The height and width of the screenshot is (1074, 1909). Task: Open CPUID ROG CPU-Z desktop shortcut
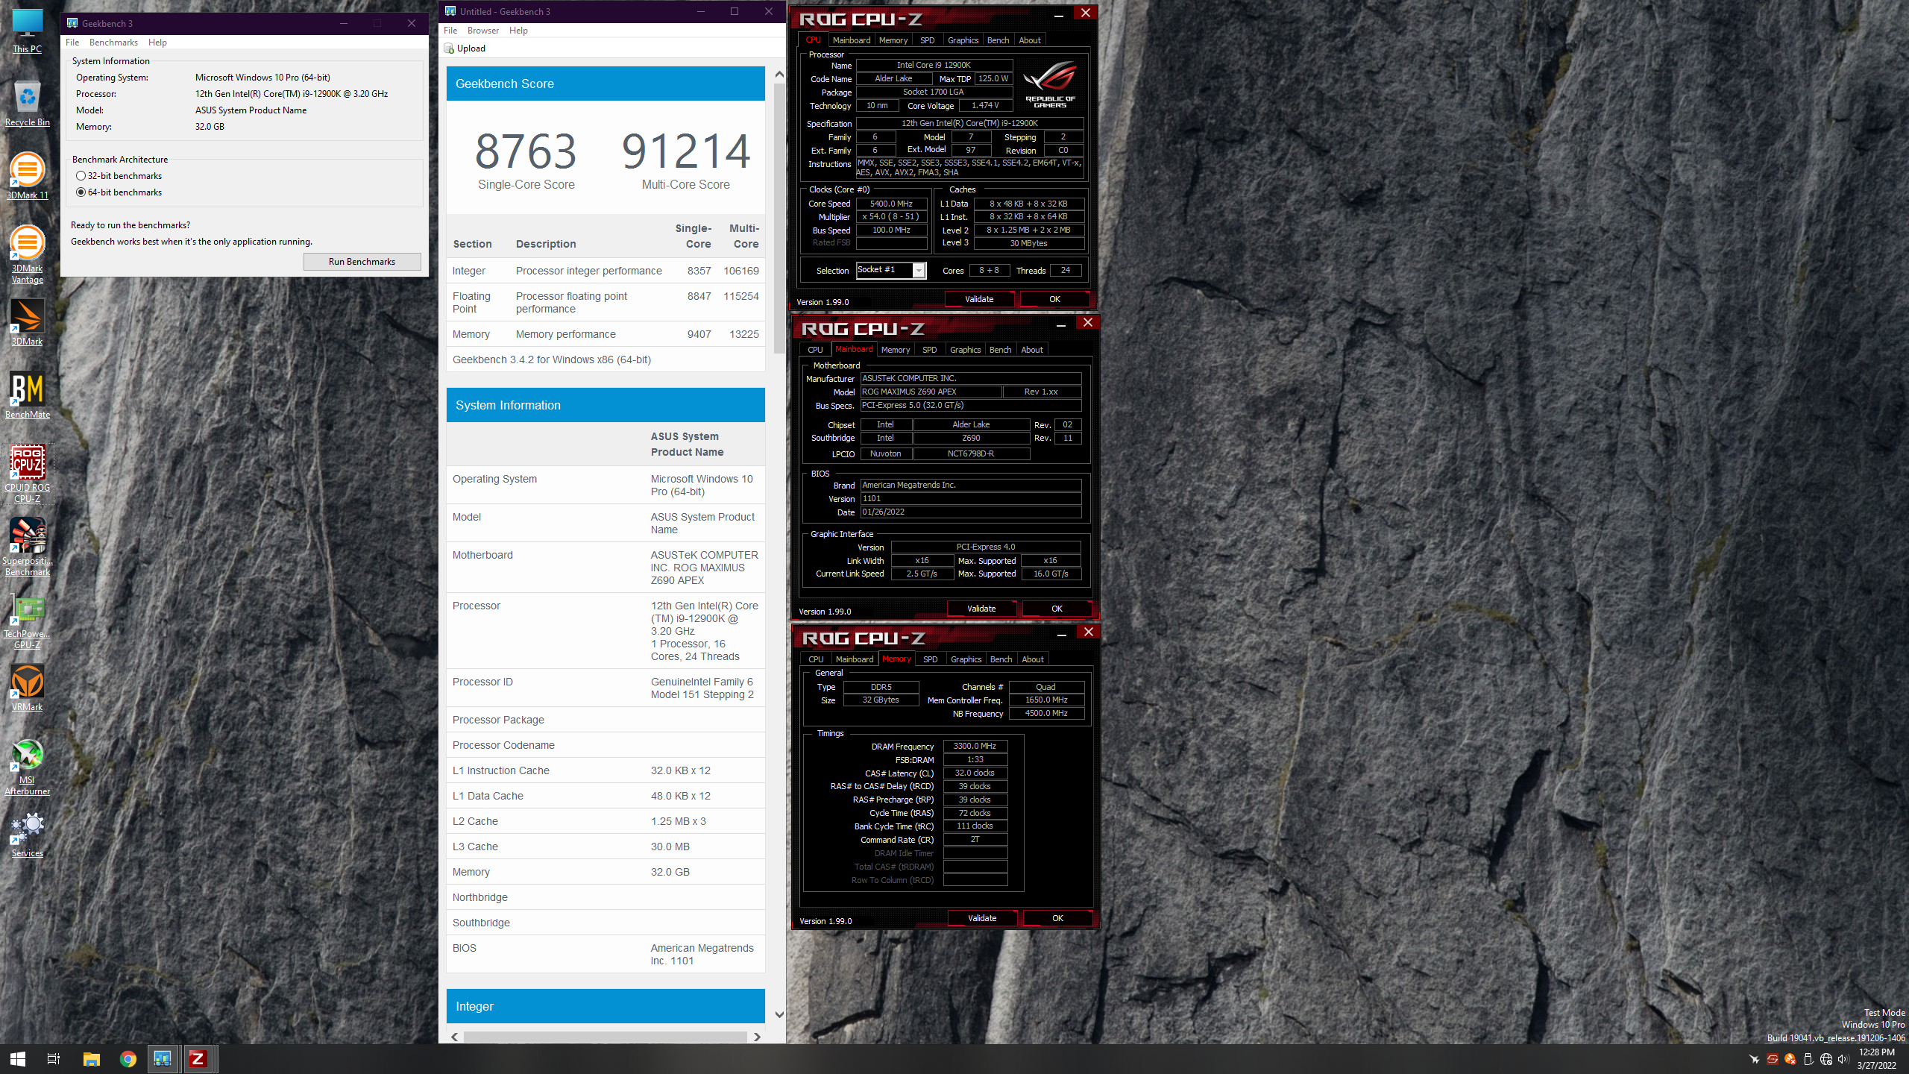[27, 474]
